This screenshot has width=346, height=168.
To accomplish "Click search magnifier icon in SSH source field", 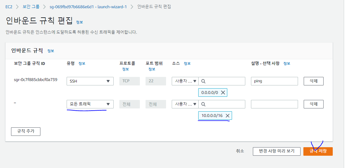I will (203, 81).
